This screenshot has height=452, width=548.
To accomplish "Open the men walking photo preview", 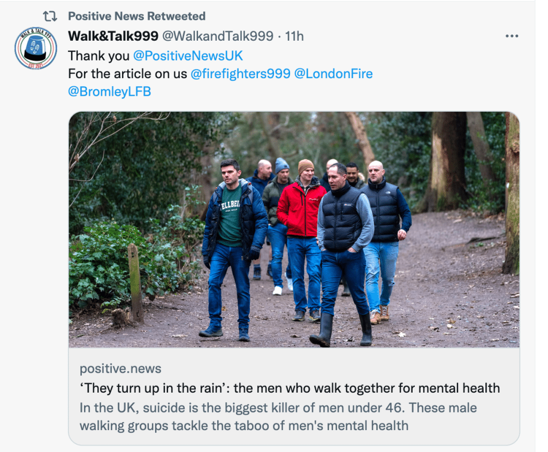I will click(294, 229).
